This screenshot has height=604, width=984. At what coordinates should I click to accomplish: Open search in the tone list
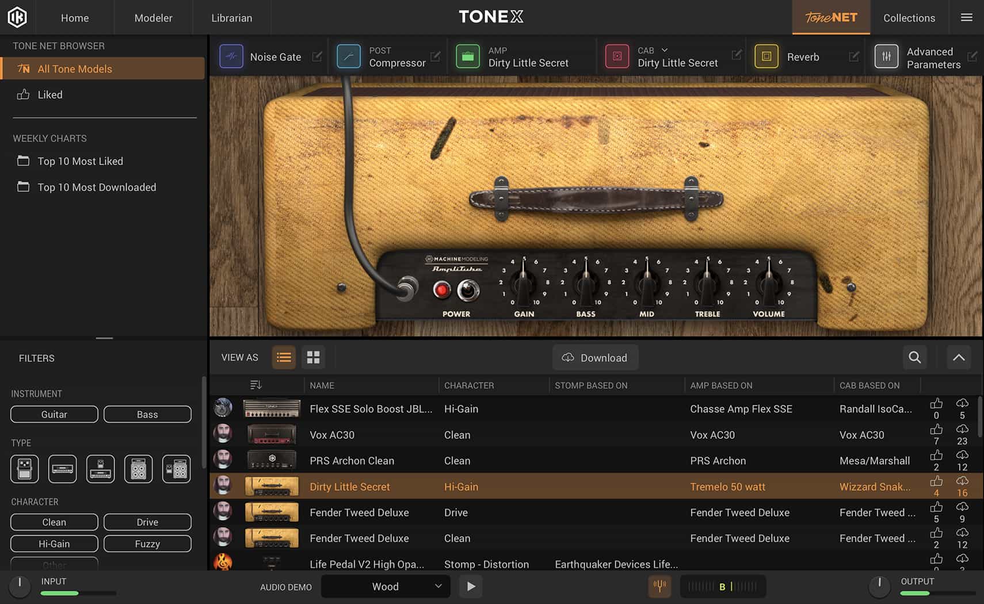[x=914, y=357]
